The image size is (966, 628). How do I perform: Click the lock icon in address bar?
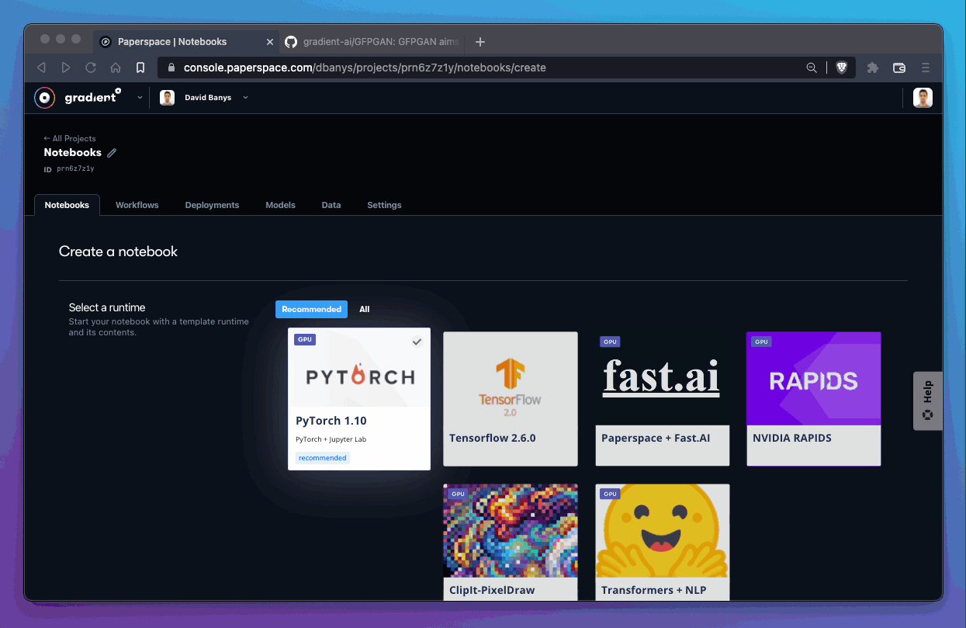point(172,68)
